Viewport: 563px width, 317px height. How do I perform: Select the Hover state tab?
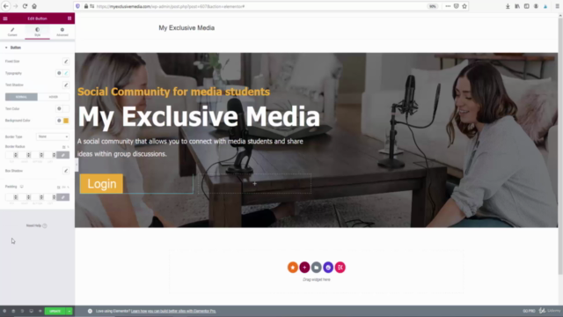pos(53,97)
